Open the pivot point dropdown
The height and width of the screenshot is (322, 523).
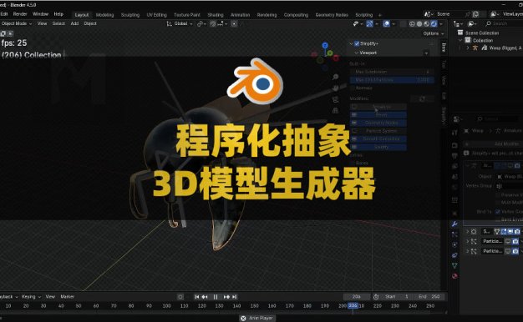[202, 23]
